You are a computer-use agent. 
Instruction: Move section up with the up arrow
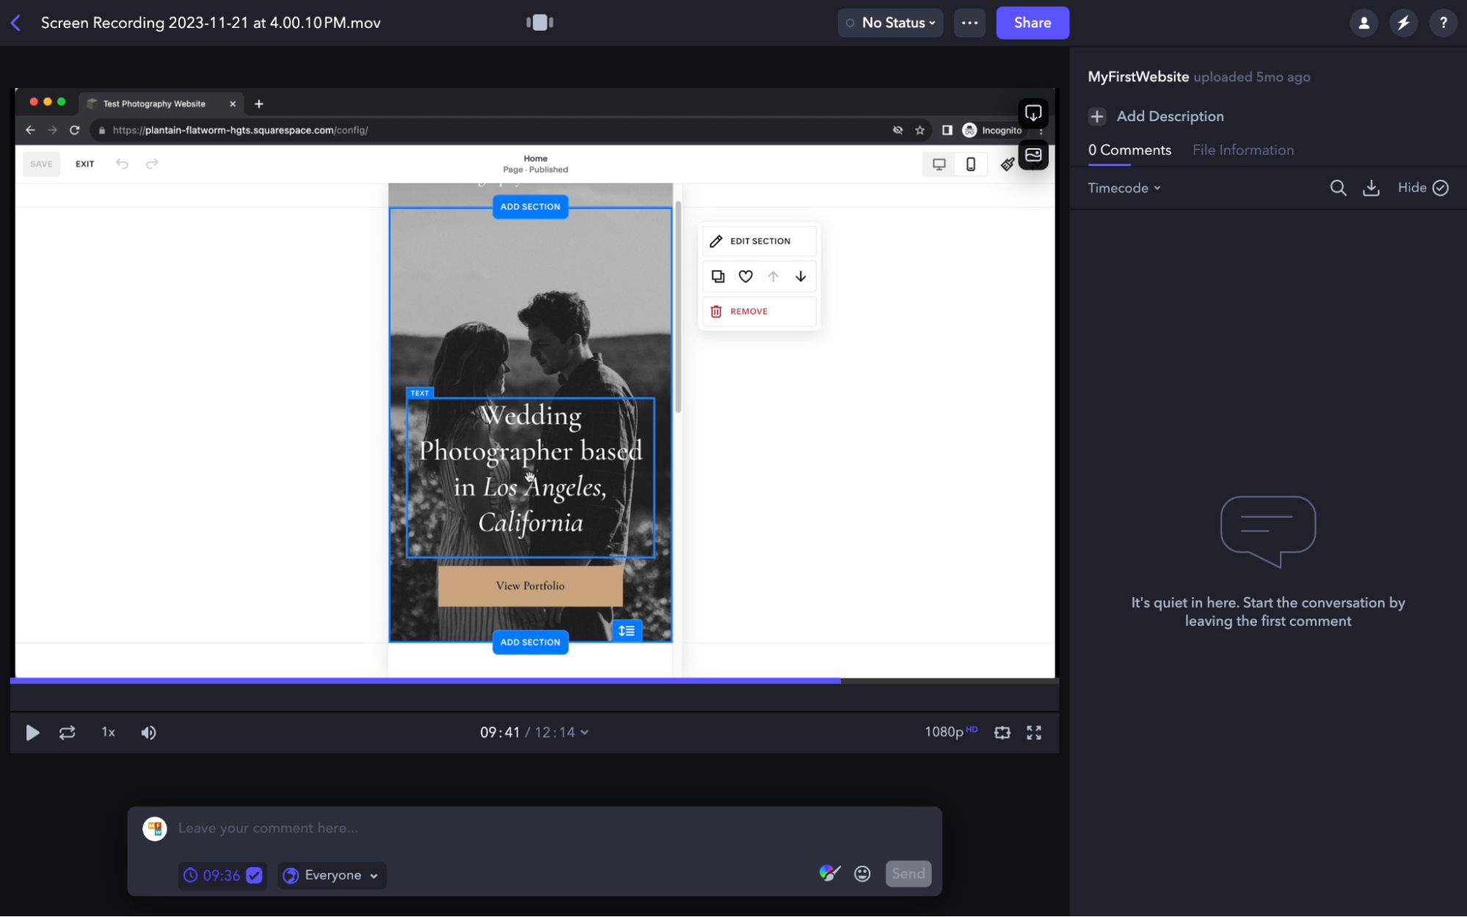(773, 277)
